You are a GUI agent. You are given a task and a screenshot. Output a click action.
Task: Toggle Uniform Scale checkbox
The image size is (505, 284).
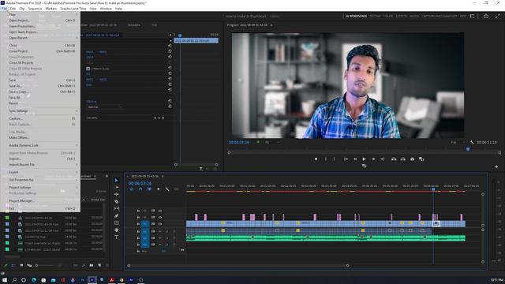click(x=88, y=69)
